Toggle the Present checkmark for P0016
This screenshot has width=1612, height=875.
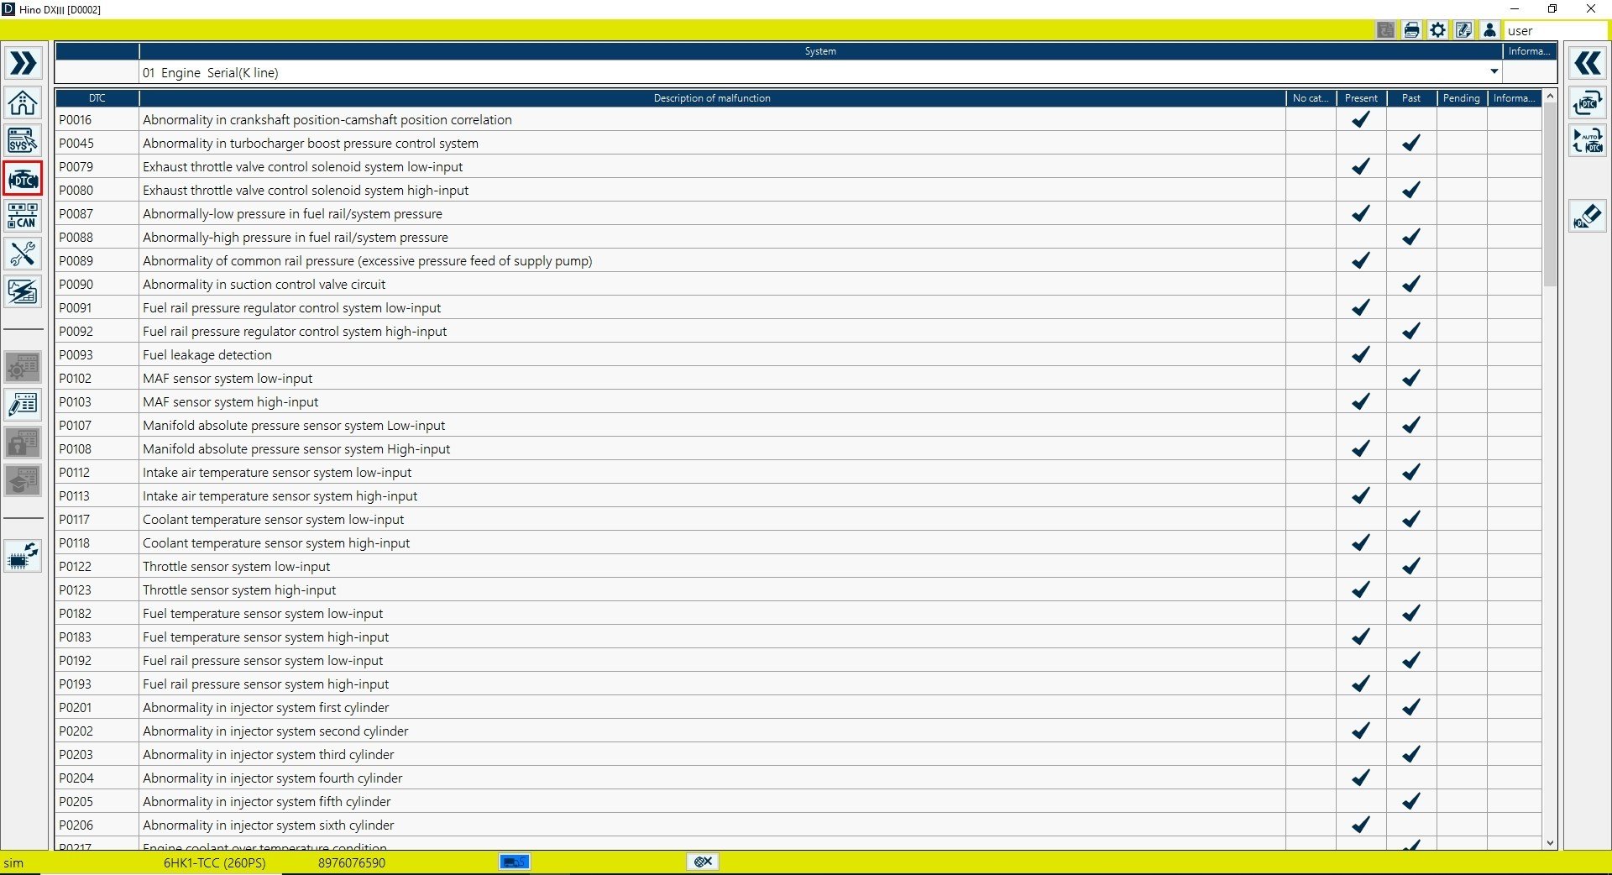coord(1361,119)
